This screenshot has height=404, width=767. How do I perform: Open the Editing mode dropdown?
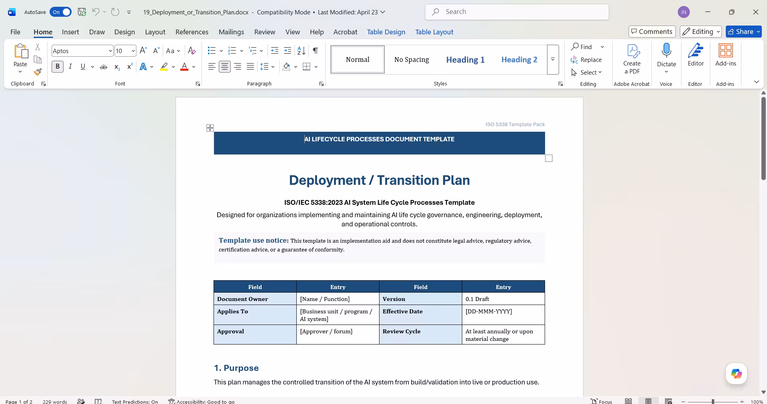pos(701,32)
